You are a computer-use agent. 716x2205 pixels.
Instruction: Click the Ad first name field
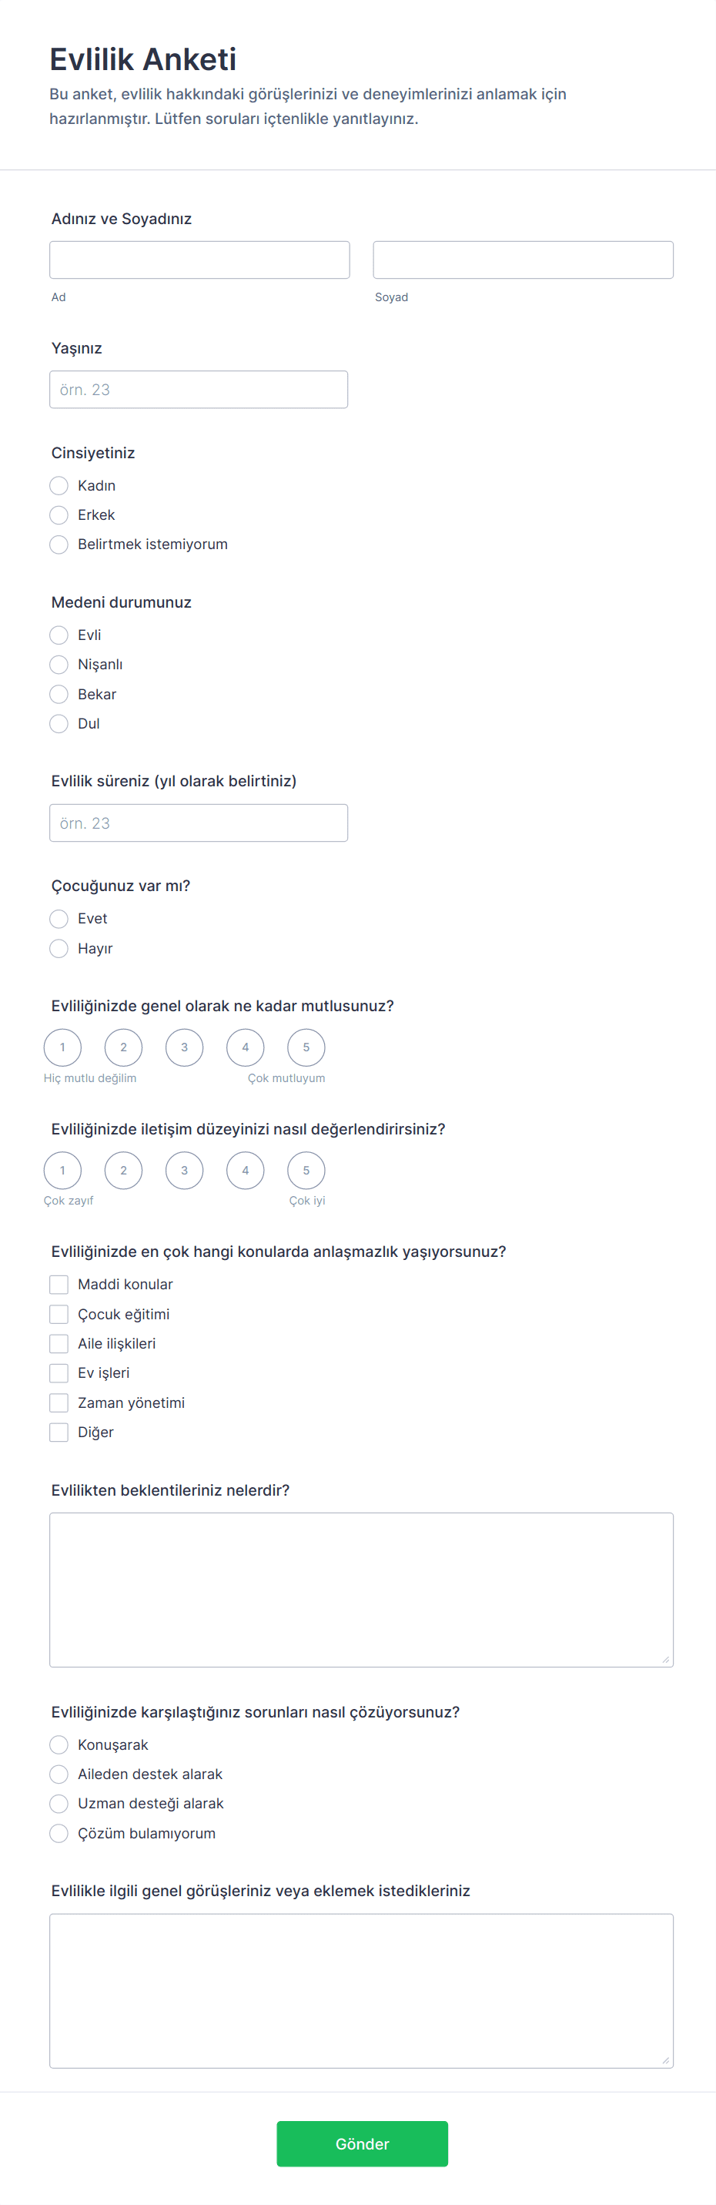pyautogui.click(x=199, y=260)
